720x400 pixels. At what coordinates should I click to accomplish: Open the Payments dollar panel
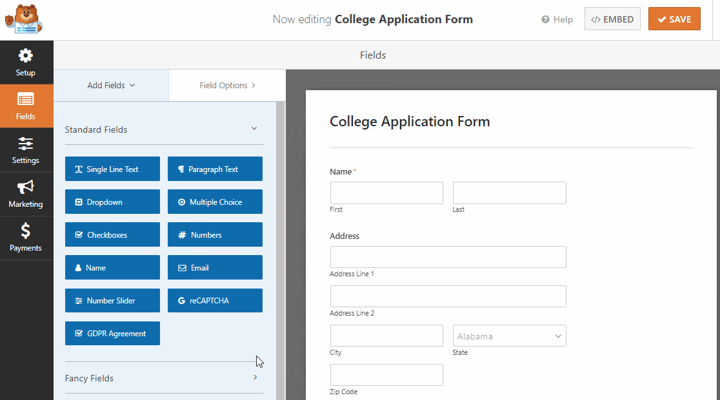click(x=26, y=238)
